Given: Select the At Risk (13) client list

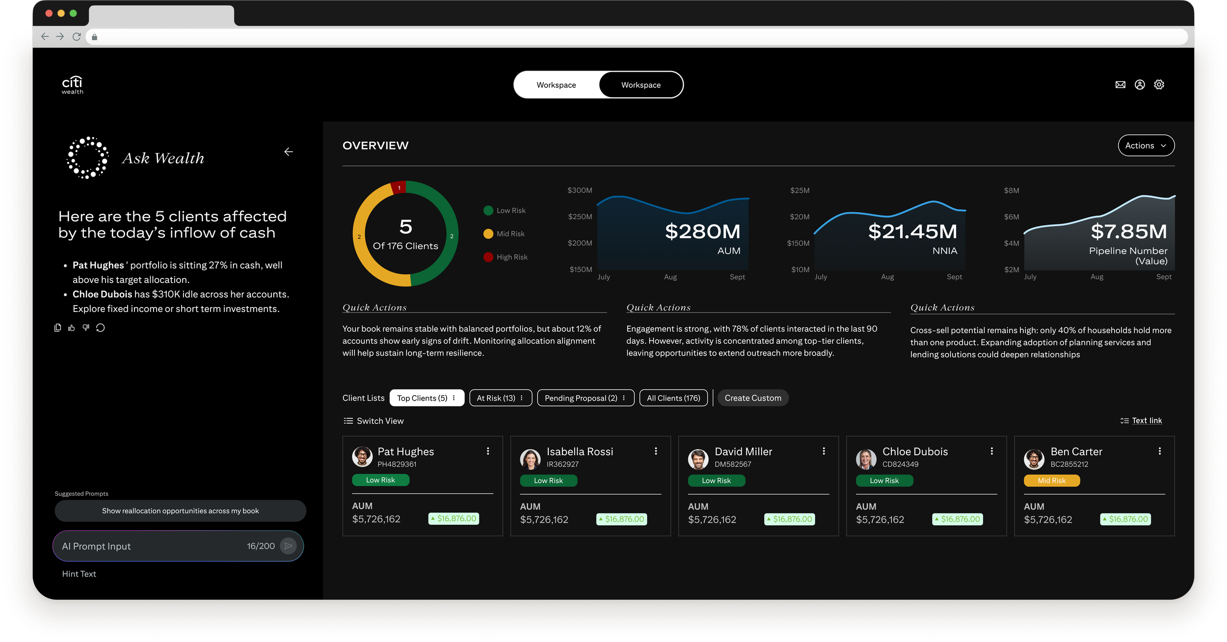Looking at the screenshot, I should pos(496,398).
